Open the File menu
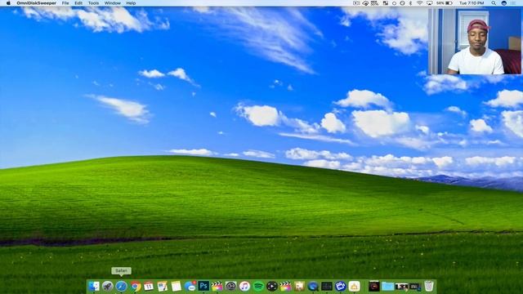This screenshot has height=294, width=523. click(x=65, y=3)
